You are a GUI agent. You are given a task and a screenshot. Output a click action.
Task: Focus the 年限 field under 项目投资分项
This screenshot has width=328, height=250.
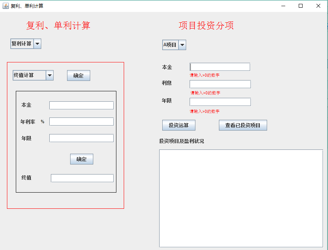[x=220, y=102]
